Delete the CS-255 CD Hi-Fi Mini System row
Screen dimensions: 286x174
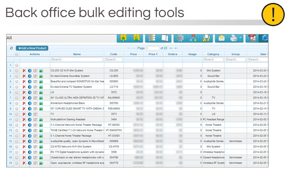[24, 71]
